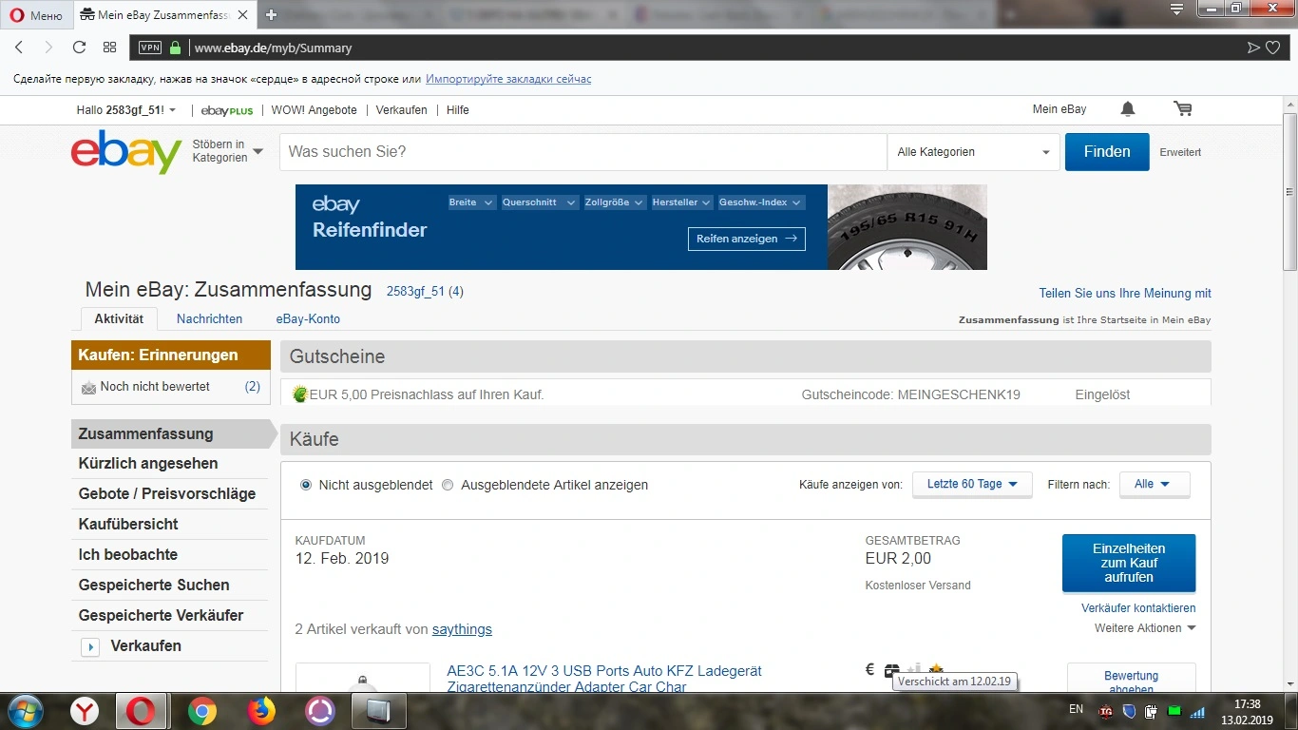Open Gebote / Preisvorschläge in sidebar

tap(167, 494)
